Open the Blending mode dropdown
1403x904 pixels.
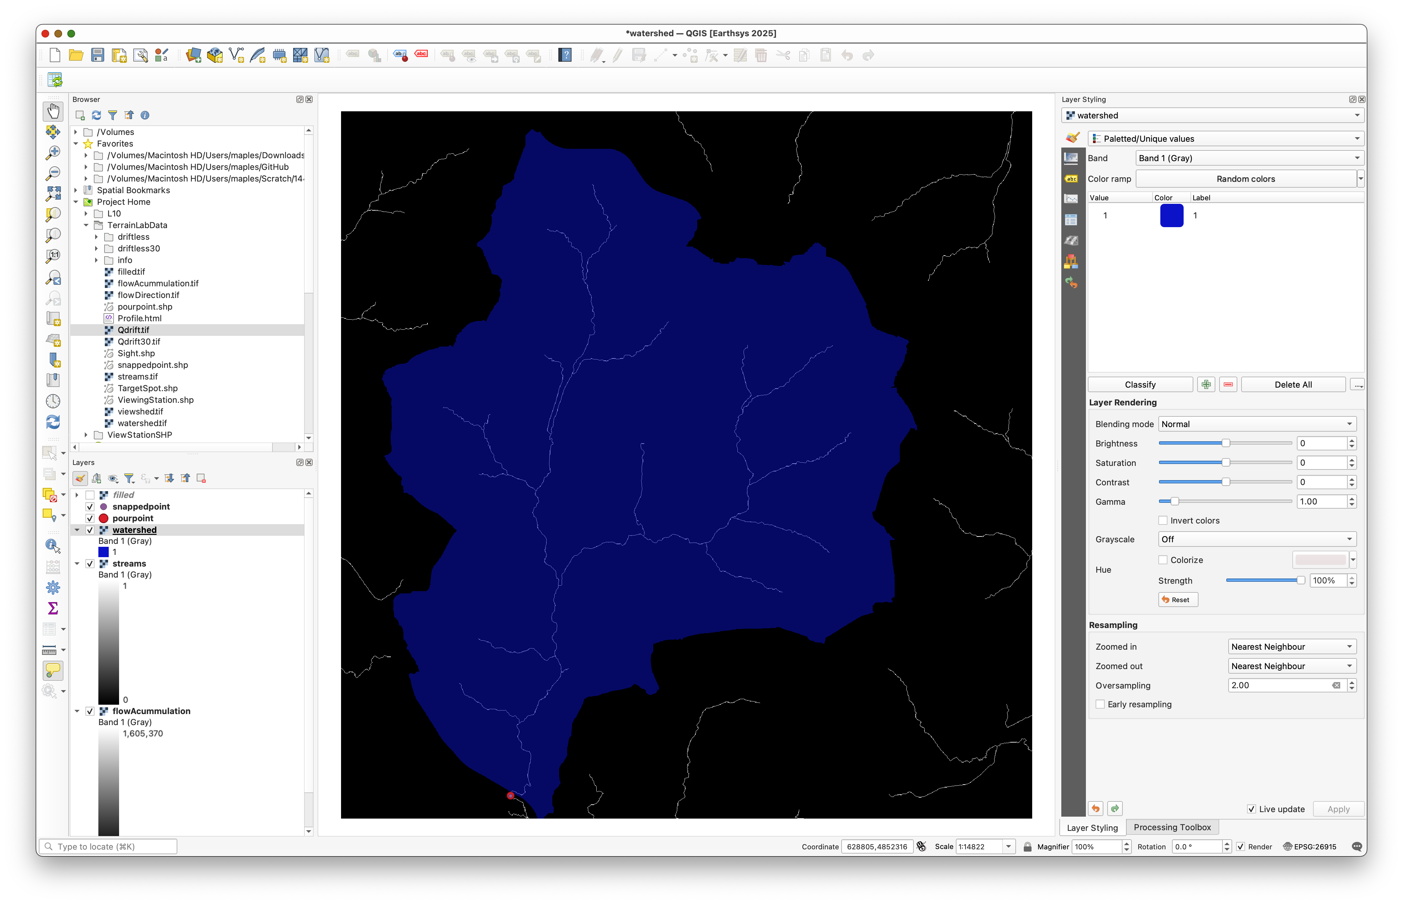tap(1256, 424)
